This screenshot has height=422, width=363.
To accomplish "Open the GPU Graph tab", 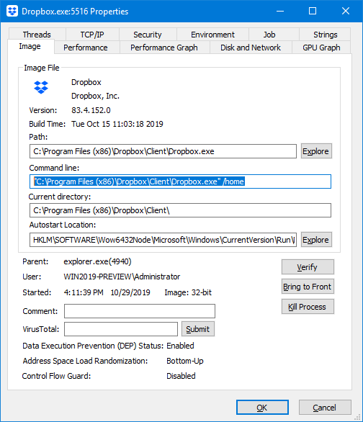I will click(321, 48).
